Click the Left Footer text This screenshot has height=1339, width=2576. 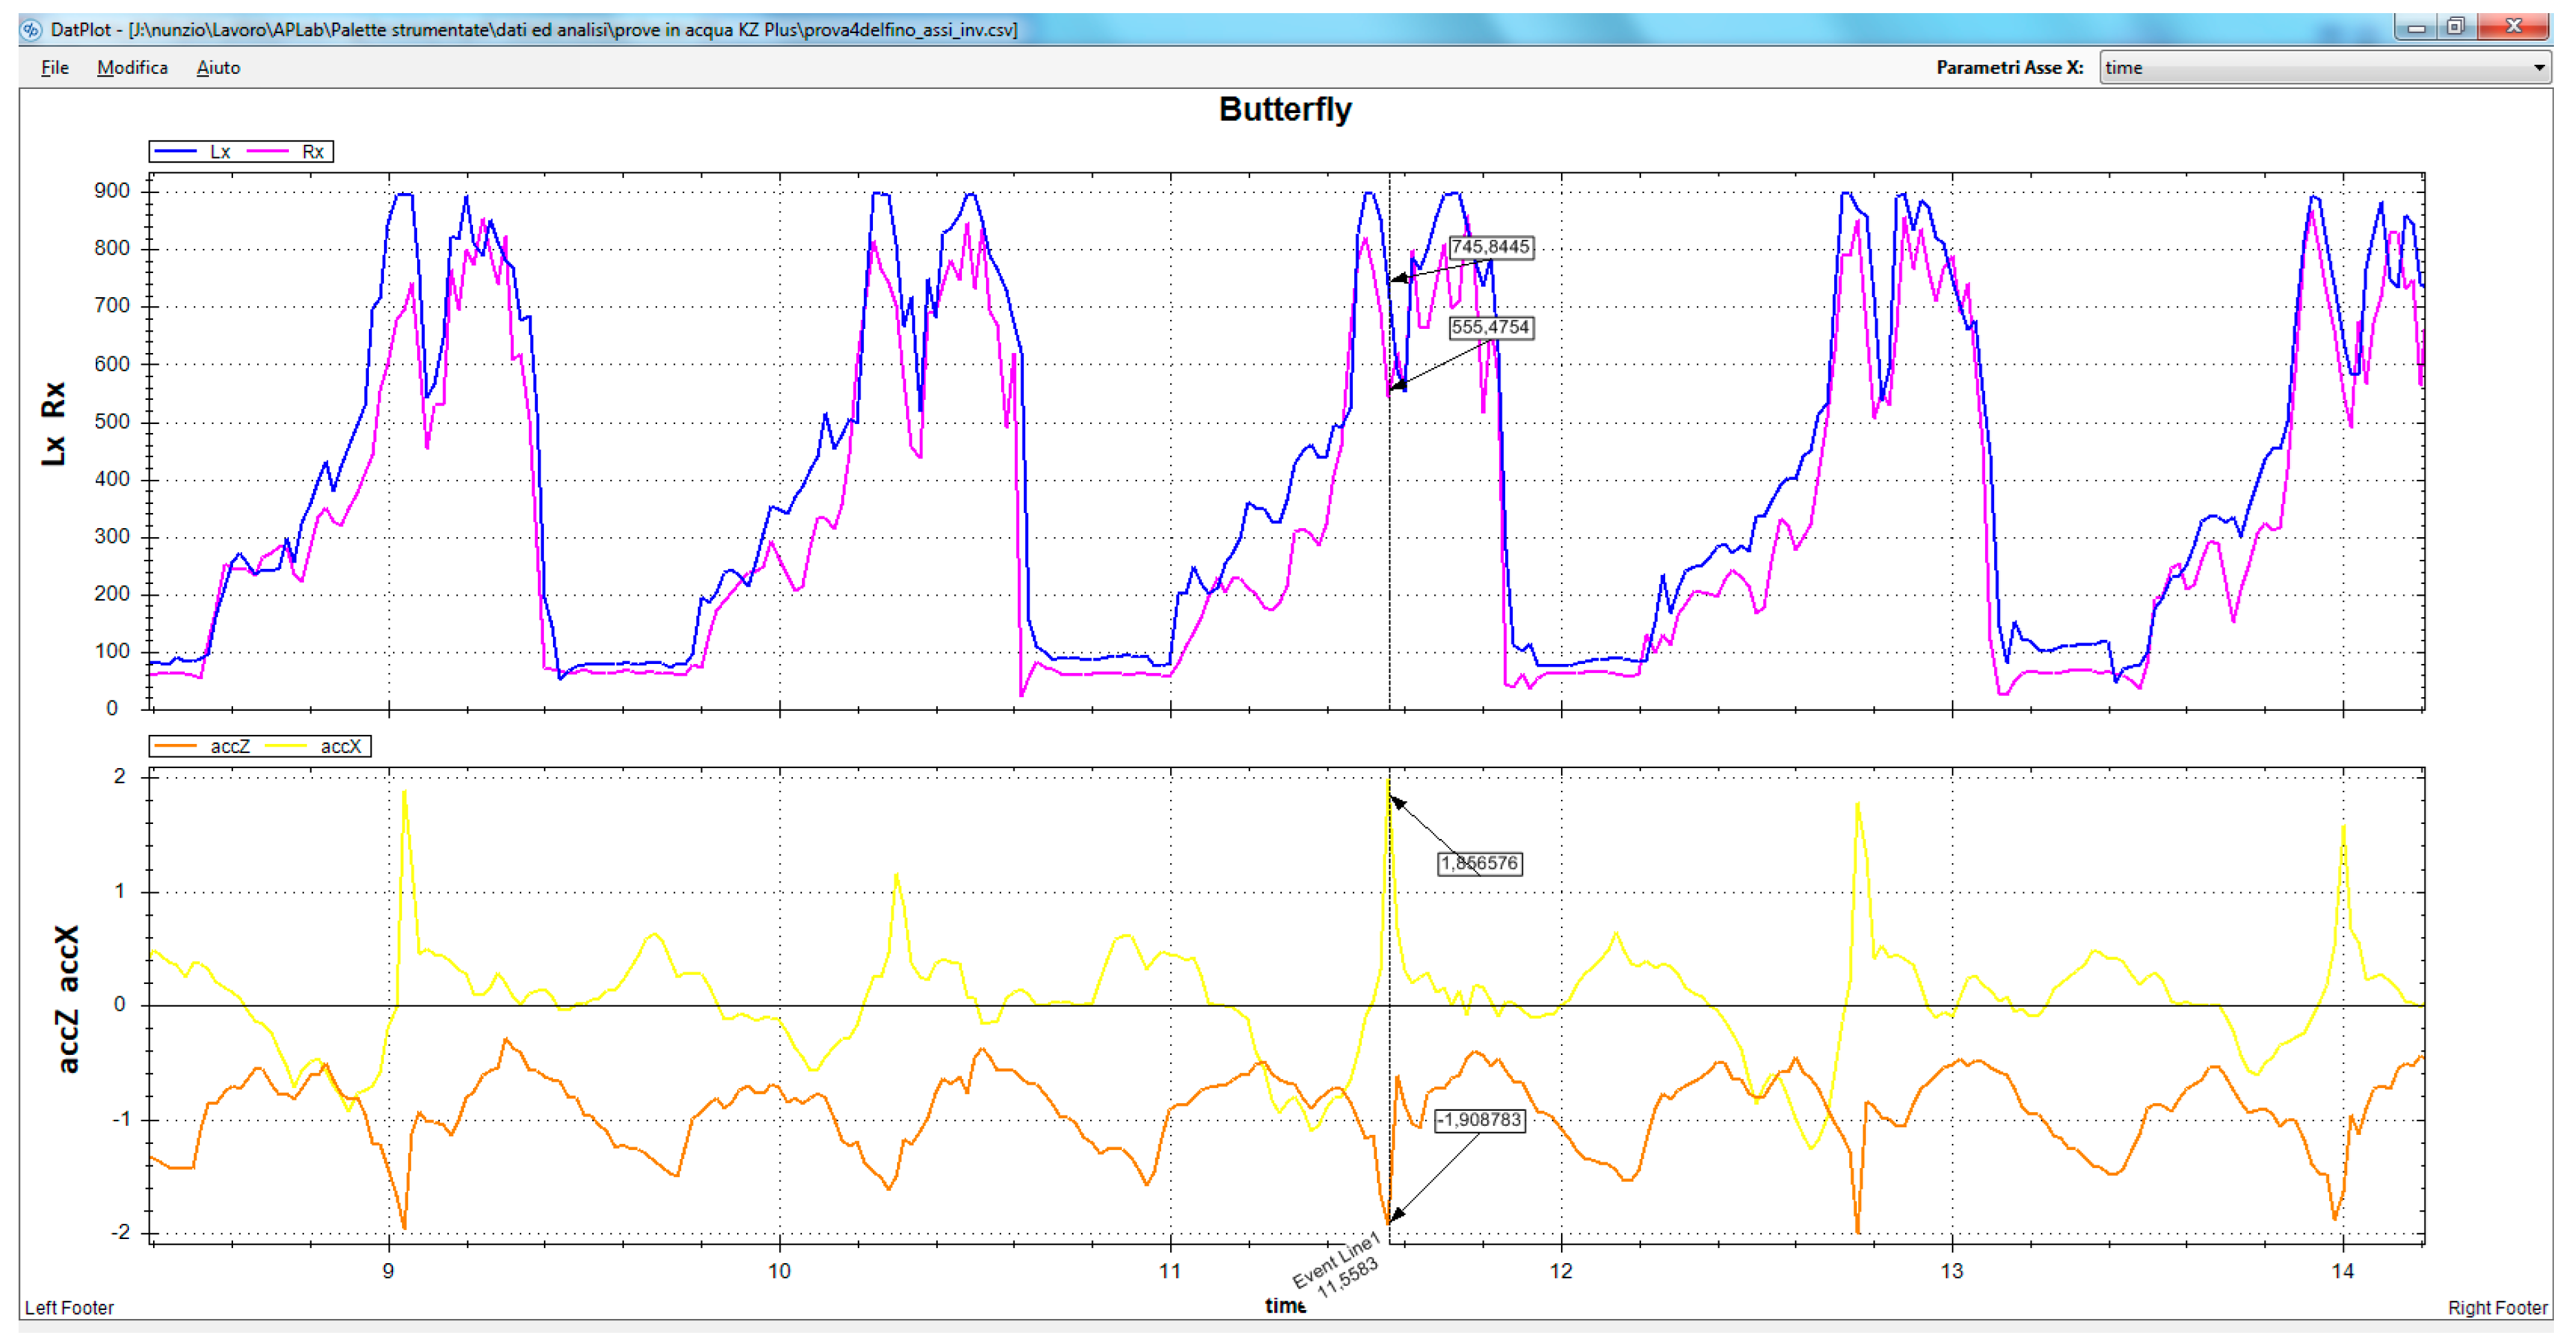69,1308
